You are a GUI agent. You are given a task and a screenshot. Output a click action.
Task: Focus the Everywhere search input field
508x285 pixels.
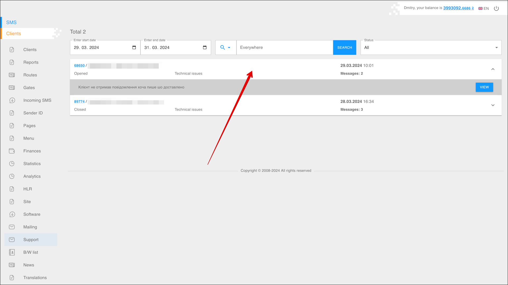coord(284,47)
